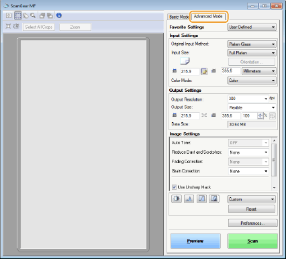Toggle the input size aspect ratio lock
The width and height of the screenshot is (286, 259).
[204, 71]
